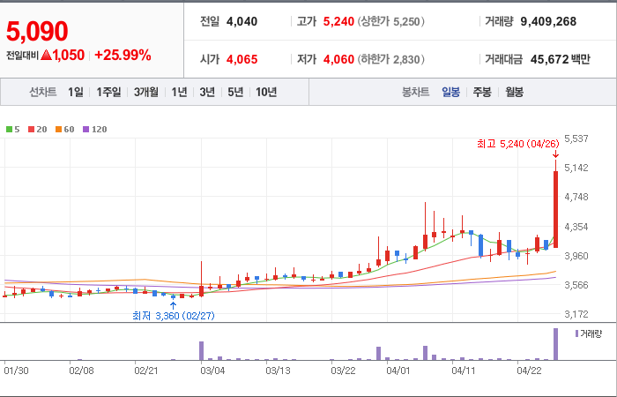Show the 5년 line chart

[x=235, y=92]
